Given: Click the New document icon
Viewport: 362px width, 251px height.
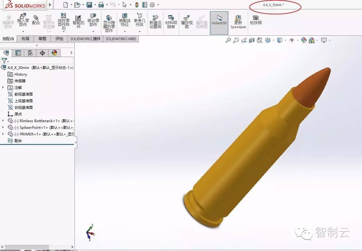Looking at the screenshot, I should coord(66,5).
